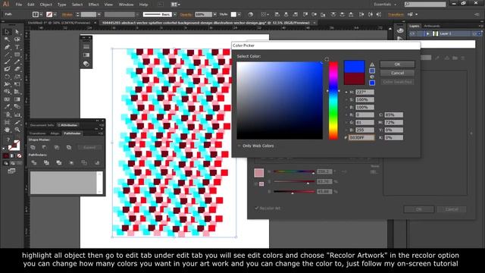Select the Rotate tool
The width and height of the screenshot is (485, 273).
[7, 77]
